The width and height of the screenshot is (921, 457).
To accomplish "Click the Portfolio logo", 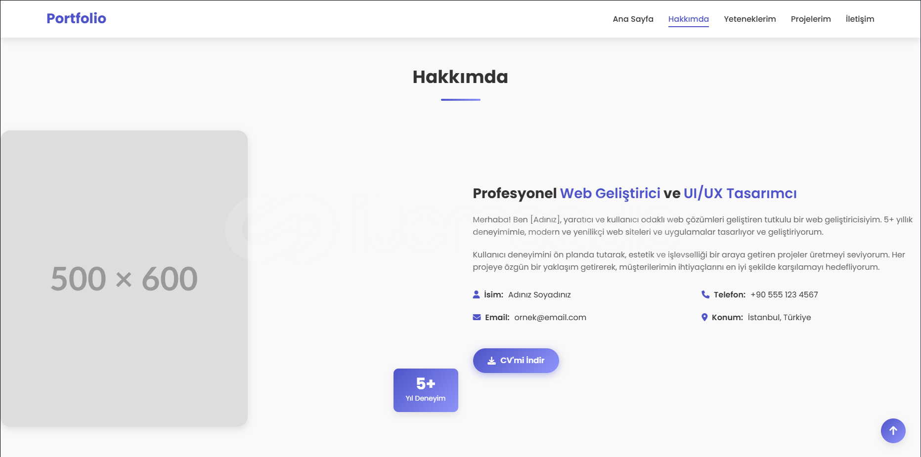I will click(x=76, y=18).
